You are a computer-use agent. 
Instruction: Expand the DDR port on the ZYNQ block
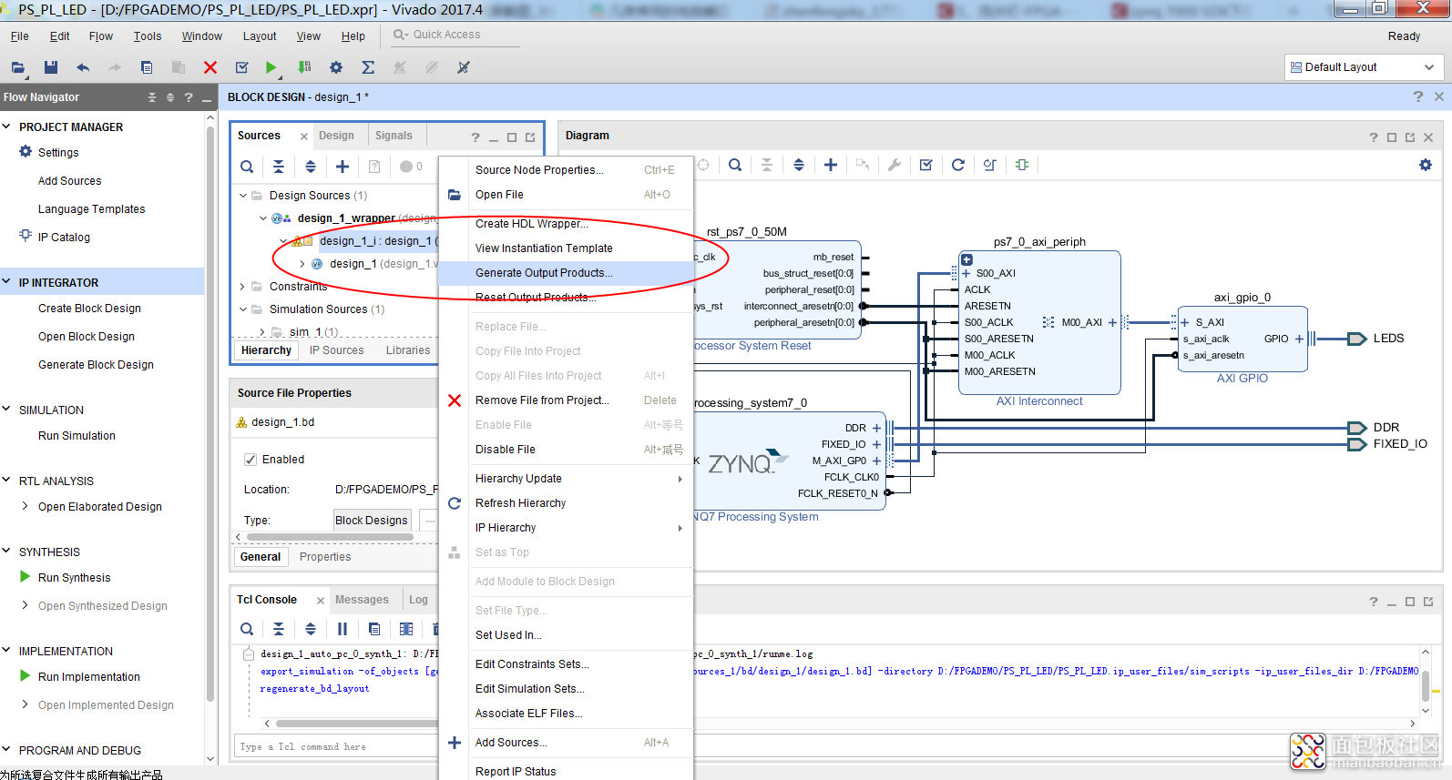(876, 428)
